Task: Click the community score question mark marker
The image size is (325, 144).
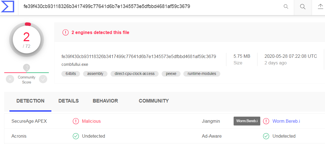Action: [27, 67]
